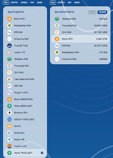Select TrueUSD TUSD label in the give list
This screenshot has height=158, width=113.
click(21, 46)
